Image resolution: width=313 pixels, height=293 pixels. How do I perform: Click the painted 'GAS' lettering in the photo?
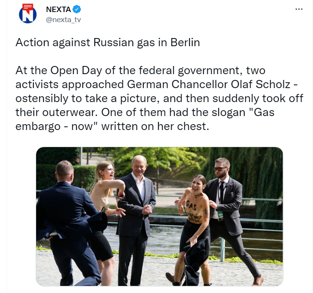(x=191, y=205)
